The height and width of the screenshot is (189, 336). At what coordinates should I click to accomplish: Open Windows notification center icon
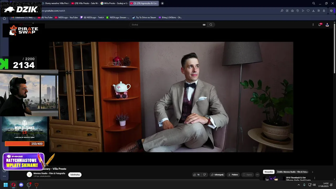331,185
